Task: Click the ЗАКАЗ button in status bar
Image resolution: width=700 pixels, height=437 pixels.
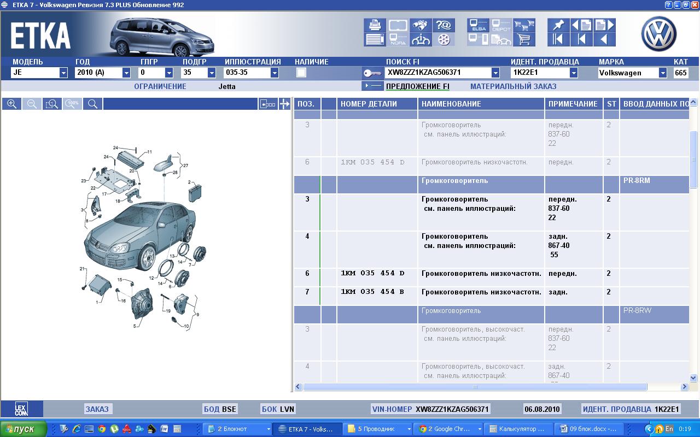Action: tap(97, 409)
